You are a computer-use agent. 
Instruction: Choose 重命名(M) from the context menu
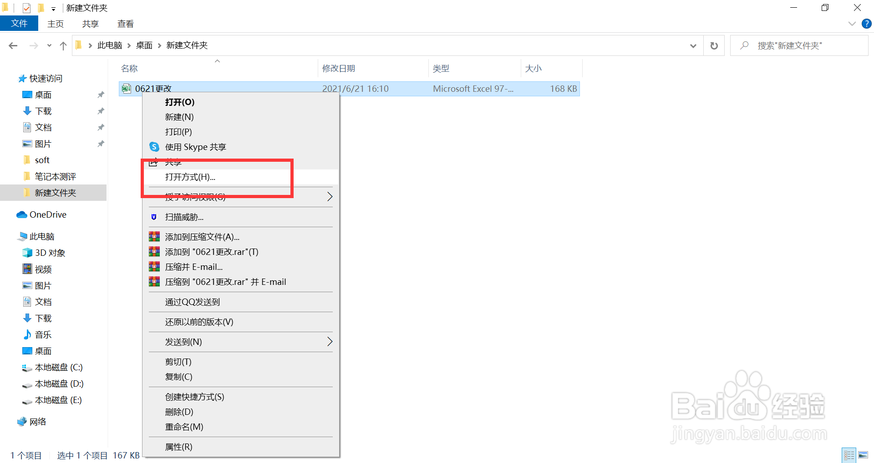click(241, 427)
